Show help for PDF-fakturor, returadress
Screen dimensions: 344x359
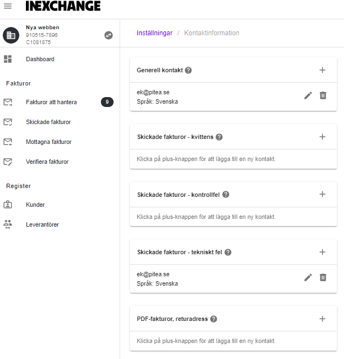(213, 319)
